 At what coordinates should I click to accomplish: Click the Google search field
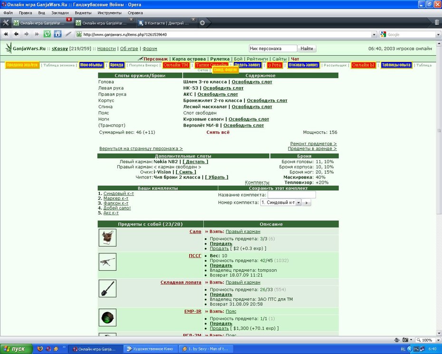411,34
